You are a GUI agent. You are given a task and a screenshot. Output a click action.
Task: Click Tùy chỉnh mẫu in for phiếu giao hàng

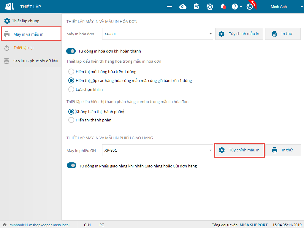click(240, 150)
